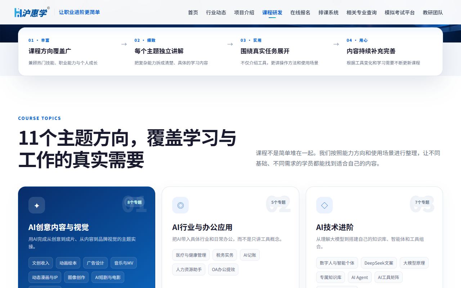Select the 课程研发 nav tab
Viewport: 461px width, 288px height.
[272, 13]
